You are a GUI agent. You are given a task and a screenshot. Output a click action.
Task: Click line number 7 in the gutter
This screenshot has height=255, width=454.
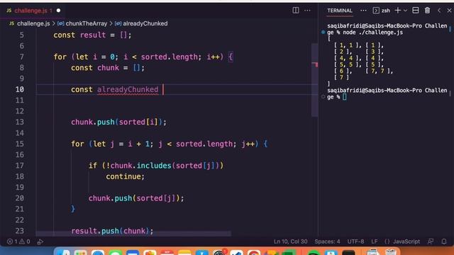[22, 57]
